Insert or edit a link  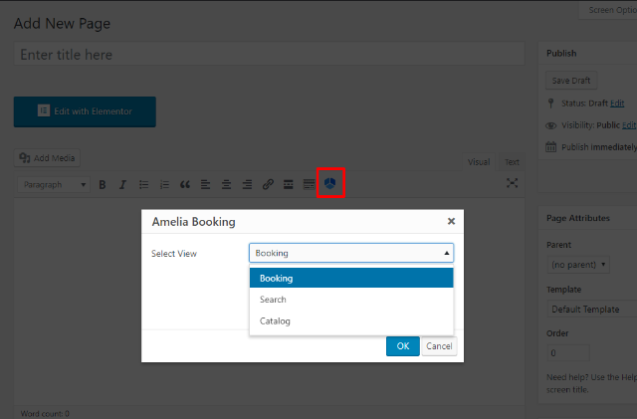268,184
